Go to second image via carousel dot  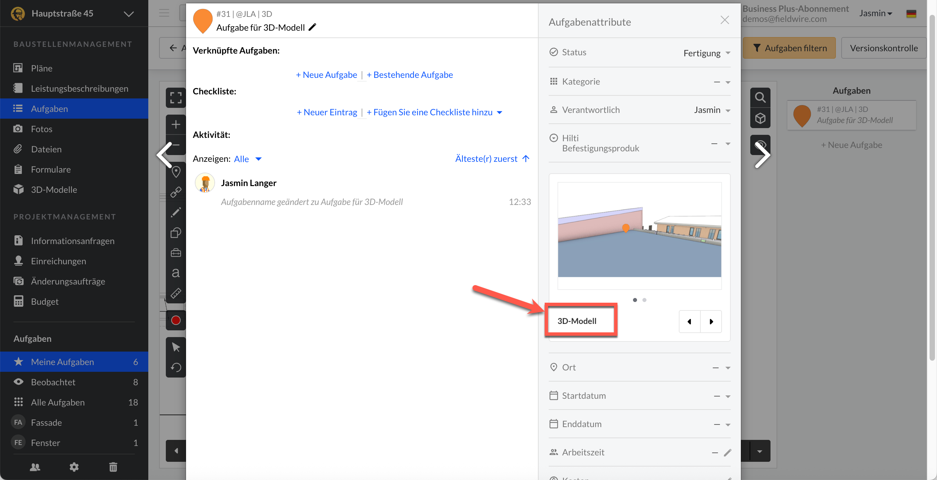(644, 300)
